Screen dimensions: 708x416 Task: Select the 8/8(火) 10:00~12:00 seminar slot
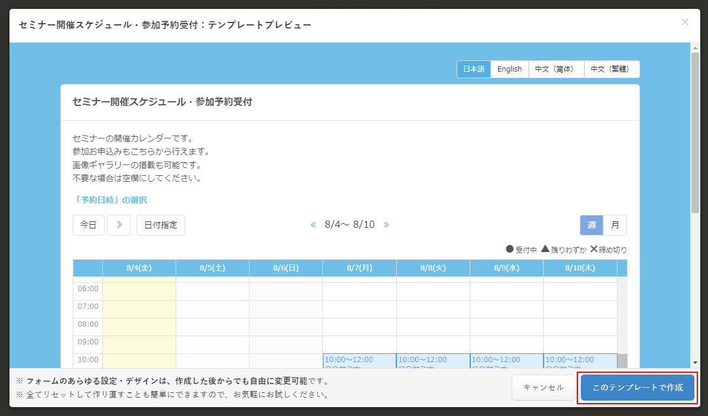pos(433,360)
